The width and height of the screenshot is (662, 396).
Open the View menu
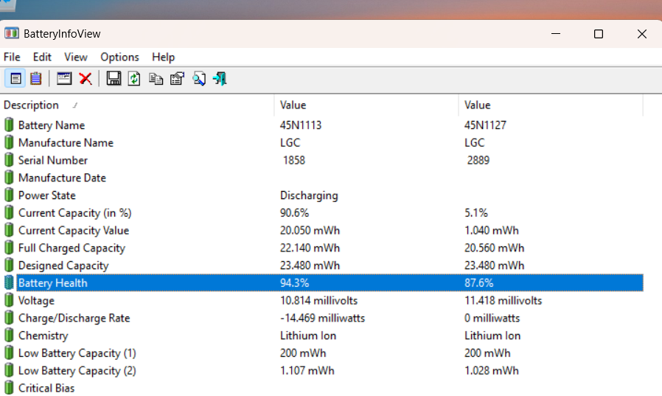click(76, 57)
